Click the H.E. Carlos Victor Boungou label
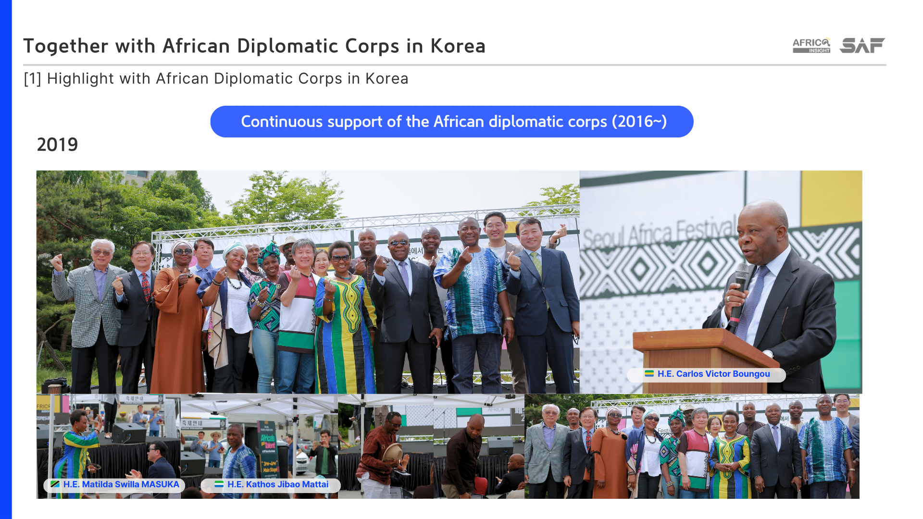923x519 pixels. 707,374
